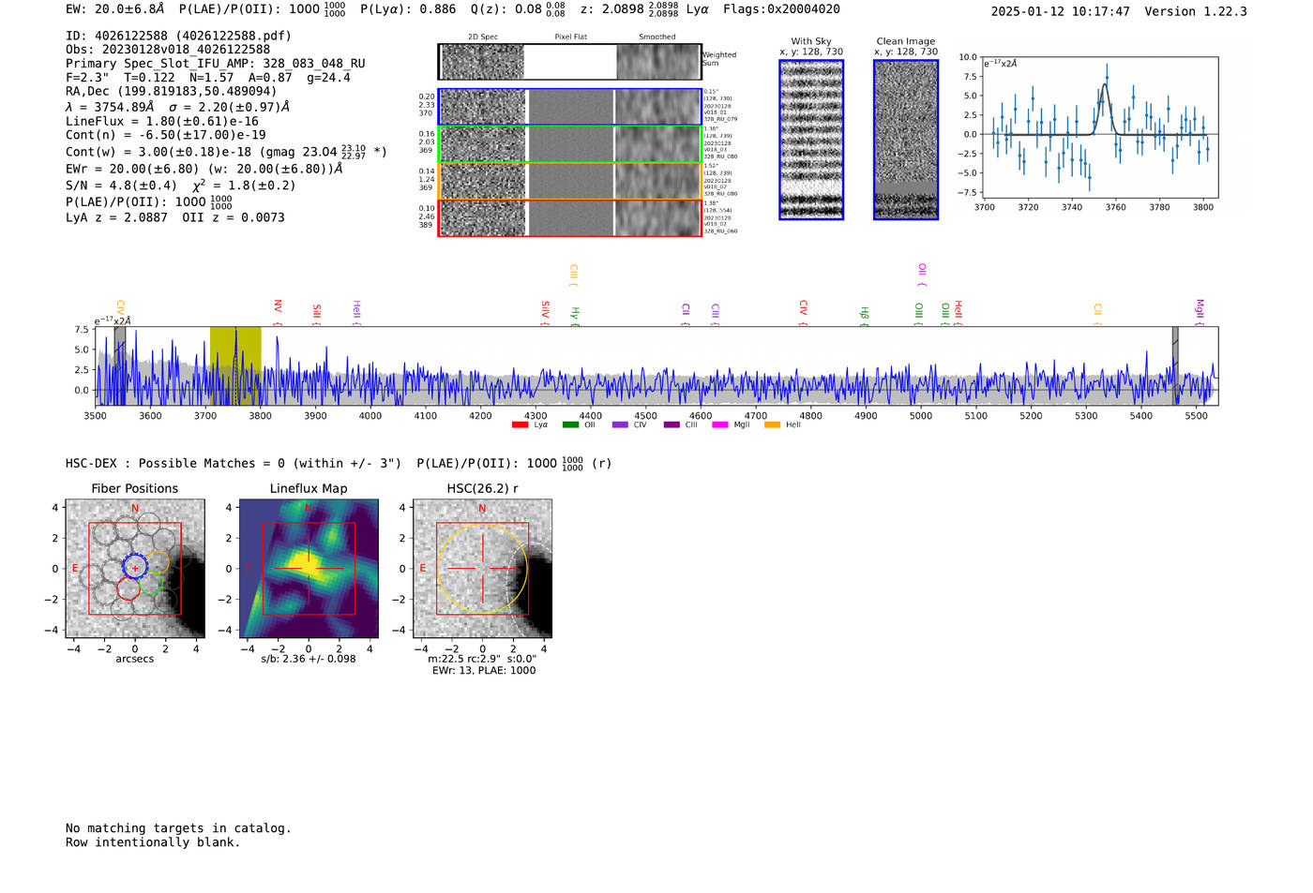
Task: Click the orange HeII legend swatch
Action: click(x=772, y=425)
